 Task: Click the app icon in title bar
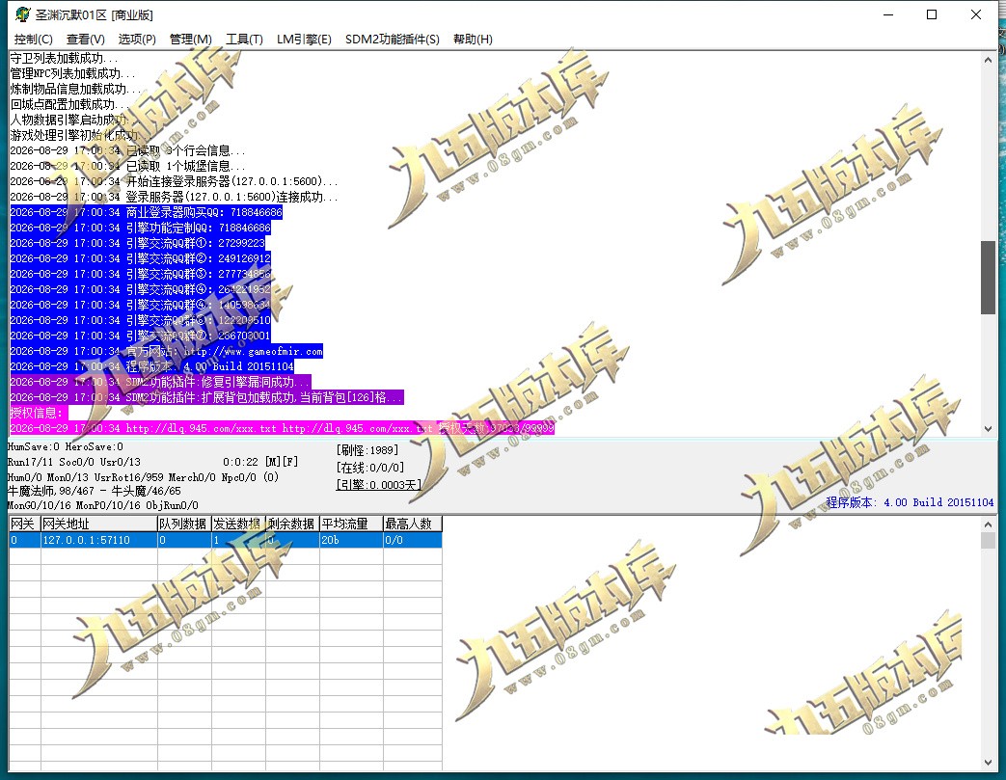[x=22, y=14]
